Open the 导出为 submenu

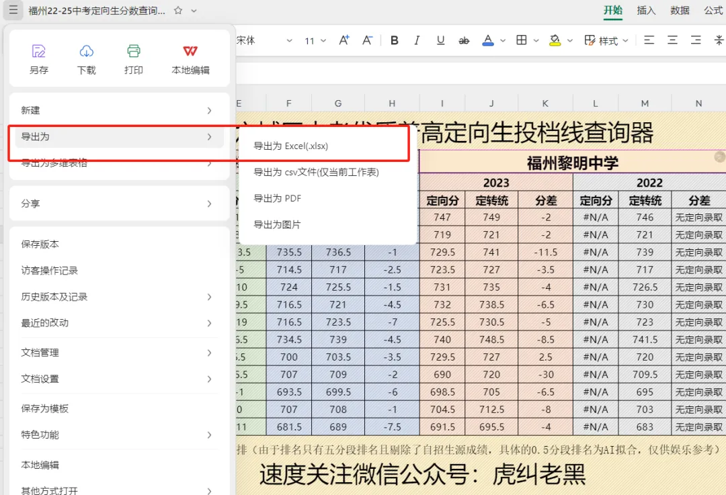pyautogui.click(x=119, y=136)
